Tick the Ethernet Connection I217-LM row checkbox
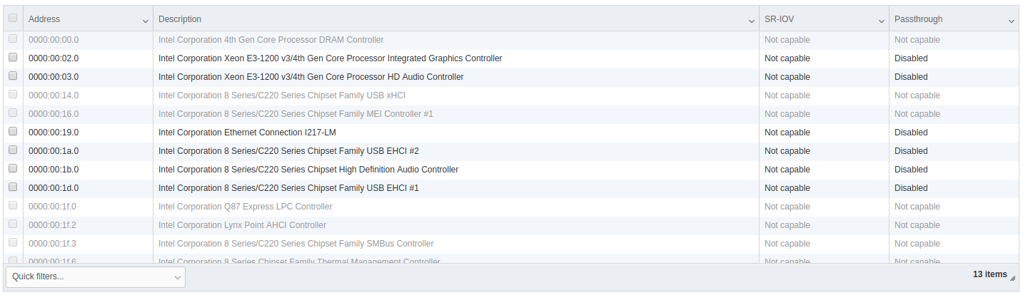This screenshot has height=295, width=1023. point(12,131)
